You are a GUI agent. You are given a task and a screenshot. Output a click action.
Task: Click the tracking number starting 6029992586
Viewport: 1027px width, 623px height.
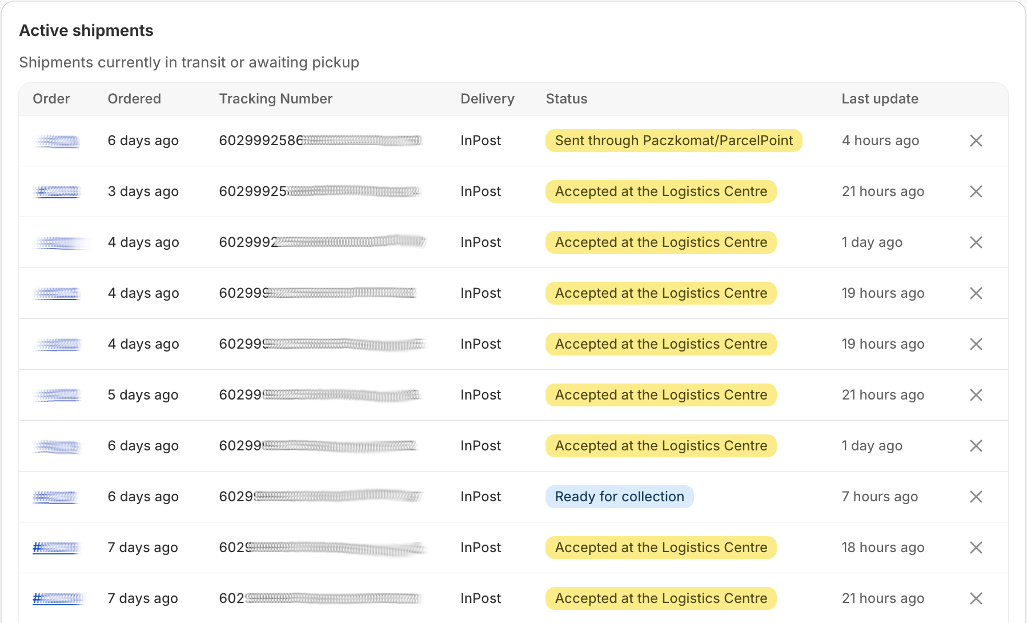point(320,141)
